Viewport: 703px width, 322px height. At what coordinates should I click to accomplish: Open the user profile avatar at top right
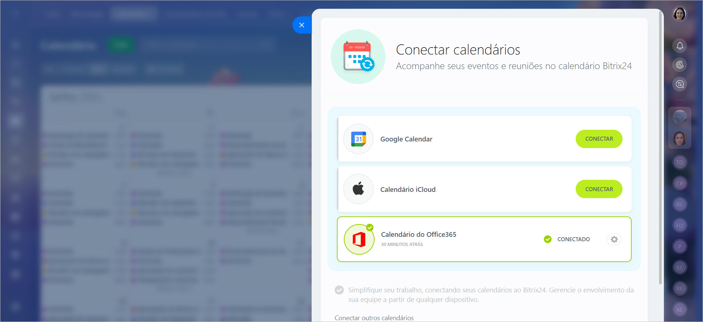(680, 14)
